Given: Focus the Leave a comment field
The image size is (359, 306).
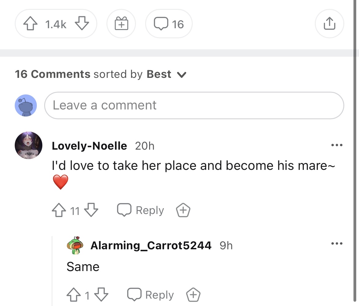Looking at the screenshot, I should pyautogui.click(x=194, y=105).
